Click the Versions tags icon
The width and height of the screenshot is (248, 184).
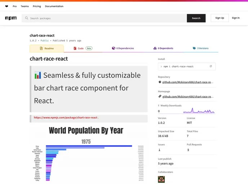point(194,48)
